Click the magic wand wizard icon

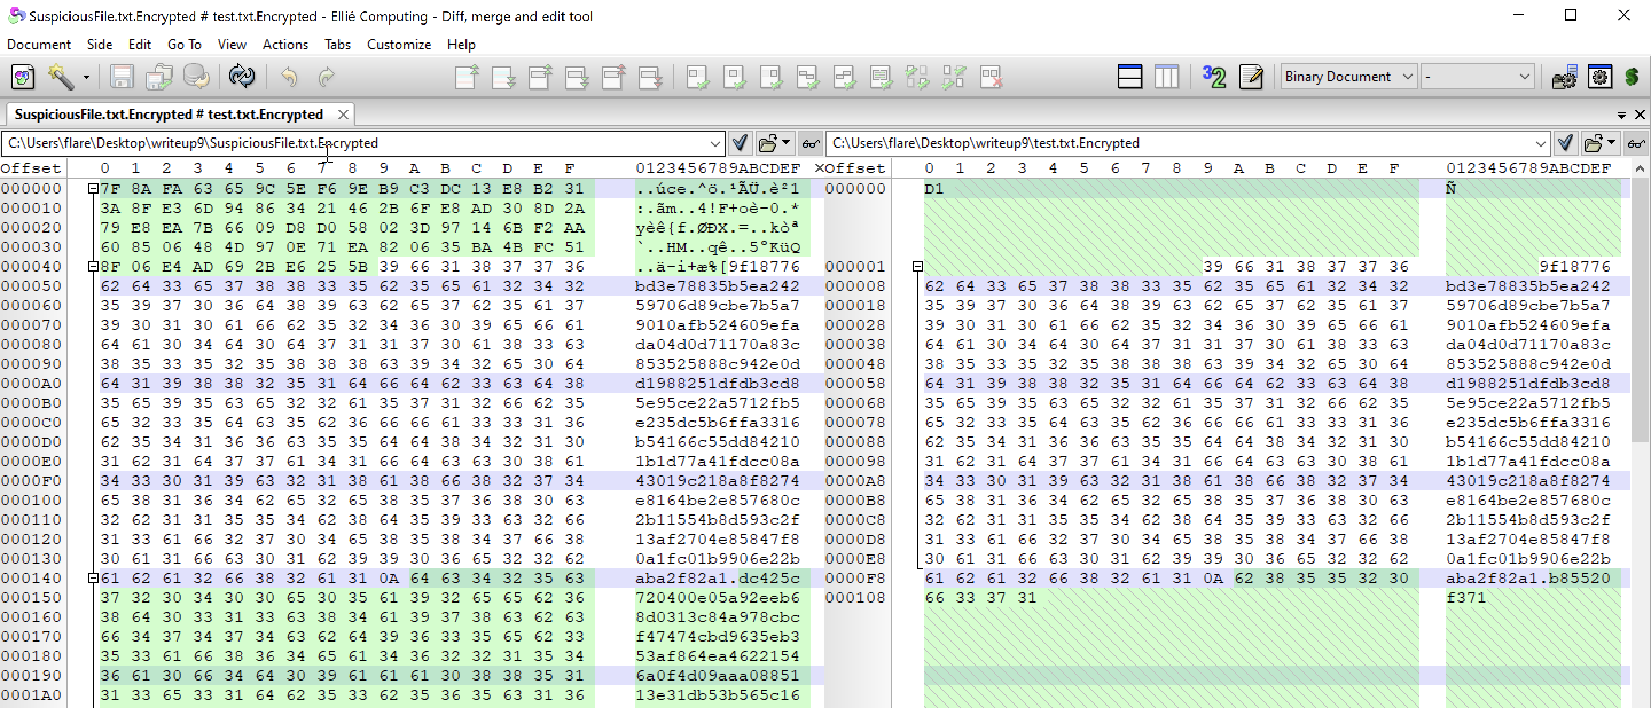[x=61, y=77]
